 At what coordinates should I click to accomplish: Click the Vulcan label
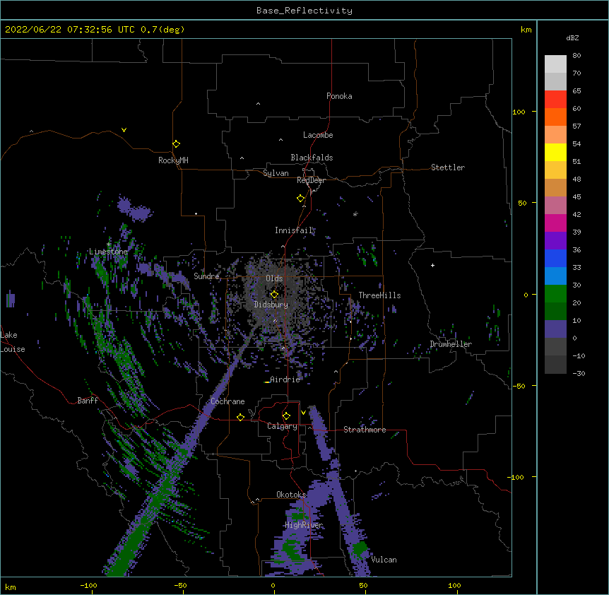click(x=384, y=560)
